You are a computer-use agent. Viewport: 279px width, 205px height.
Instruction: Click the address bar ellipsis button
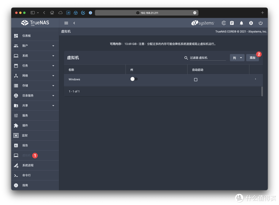(195, 13)
